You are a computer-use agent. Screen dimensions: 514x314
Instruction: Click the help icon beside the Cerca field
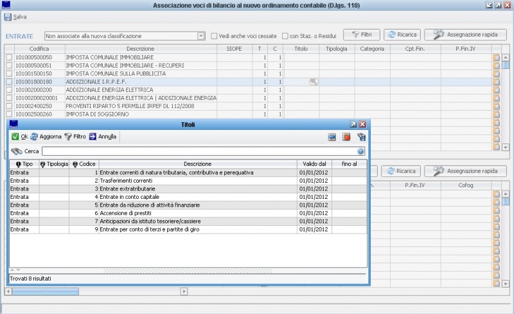(x=361, y=151)
